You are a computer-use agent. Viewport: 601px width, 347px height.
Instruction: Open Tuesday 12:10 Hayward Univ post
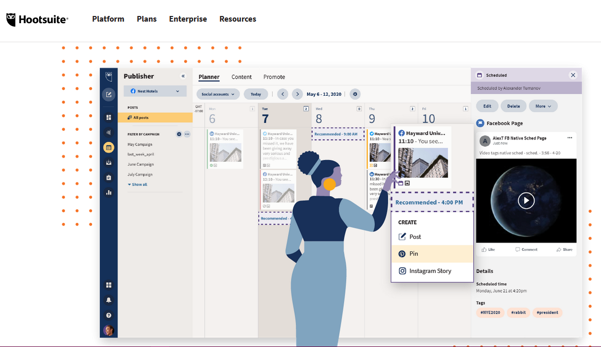(279, 190)
